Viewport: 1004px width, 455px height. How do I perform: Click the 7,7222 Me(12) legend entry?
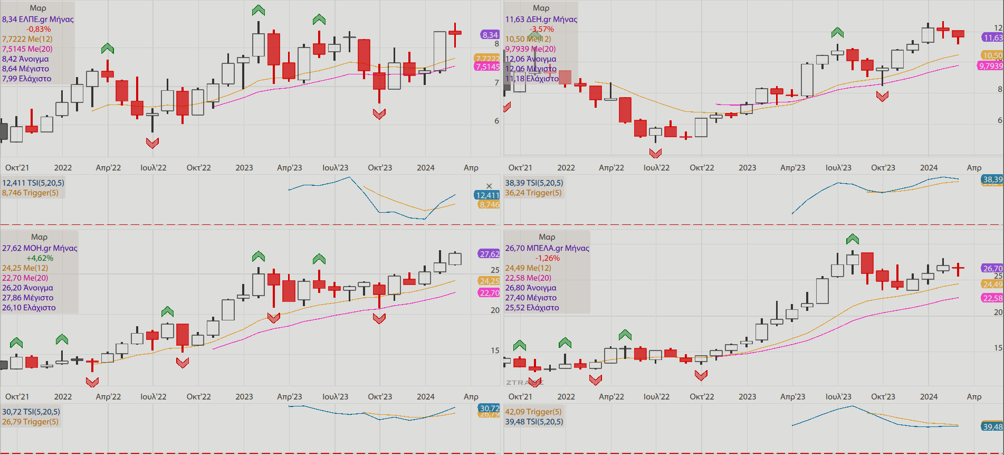(x=27, y=39)
